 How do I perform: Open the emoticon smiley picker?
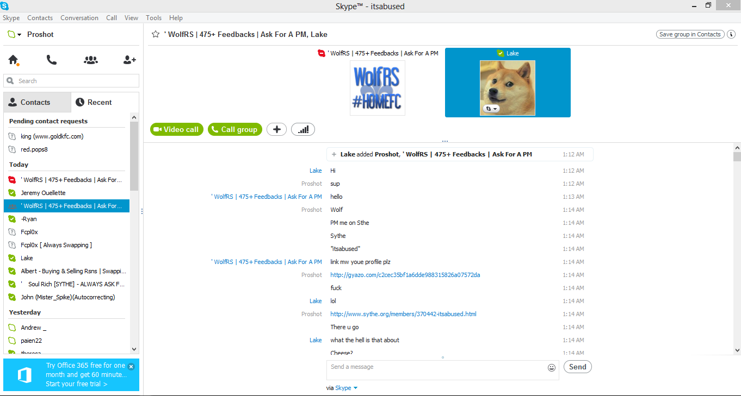pyautogui.click(x=552, y=368)
